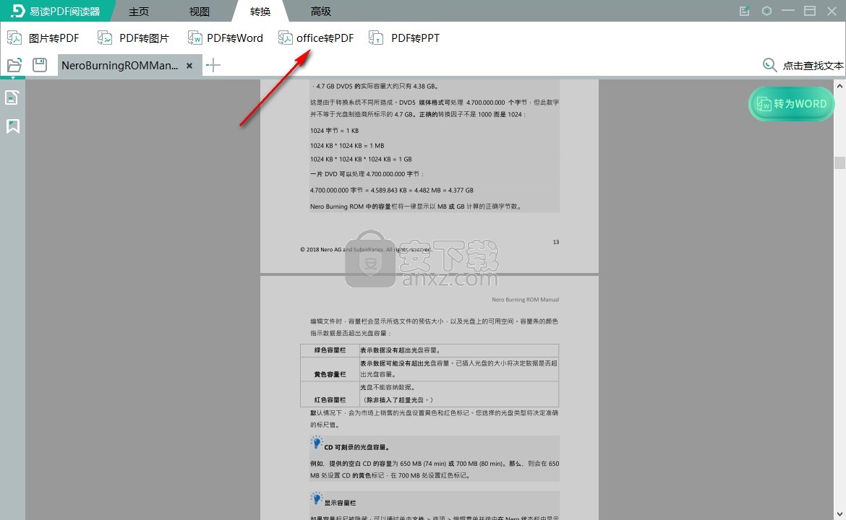Click the open file folder icon

(14, 66)
